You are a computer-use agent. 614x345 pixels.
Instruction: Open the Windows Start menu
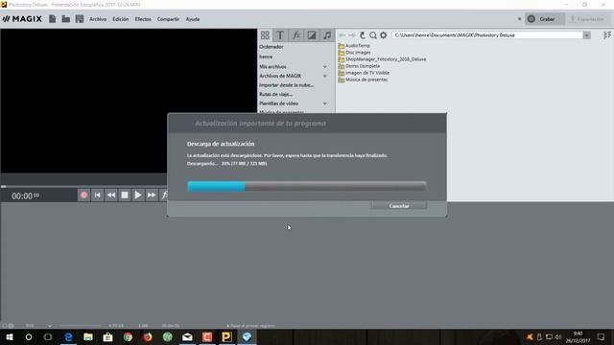point(10,336)
